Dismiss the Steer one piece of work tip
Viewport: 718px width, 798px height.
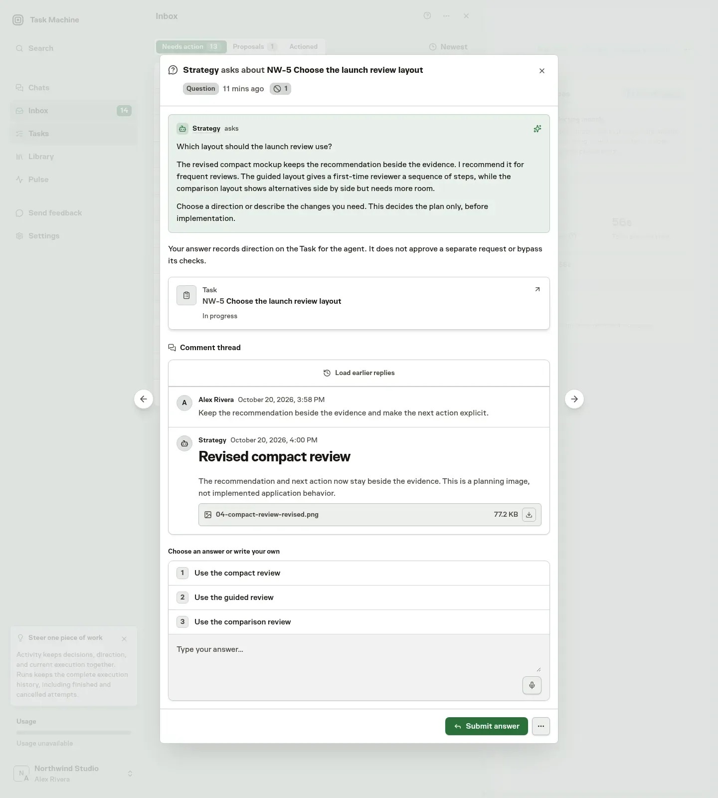coord(124,639)
